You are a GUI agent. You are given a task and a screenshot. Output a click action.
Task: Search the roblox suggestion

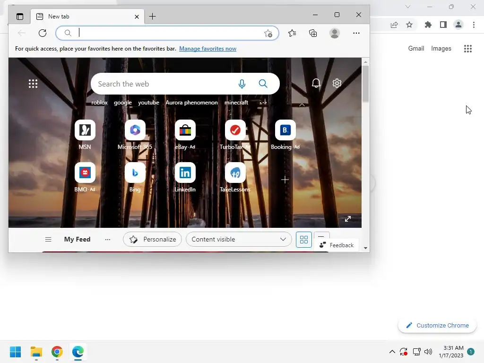[99, 103]
